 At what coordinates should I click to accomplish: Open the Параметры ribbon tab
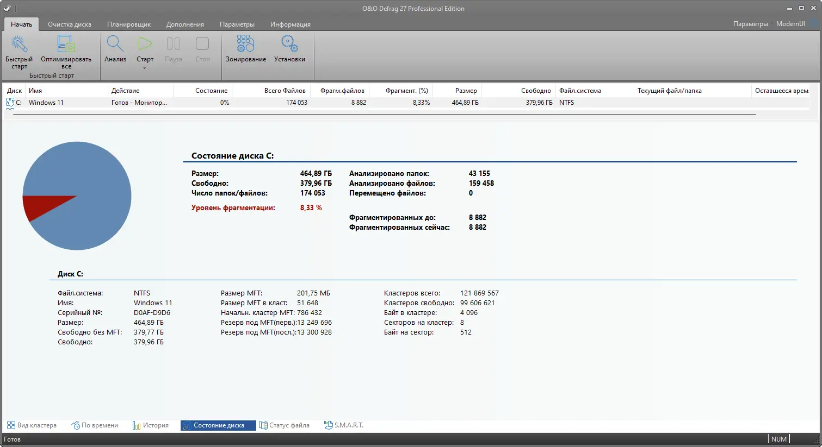point(237,24)
